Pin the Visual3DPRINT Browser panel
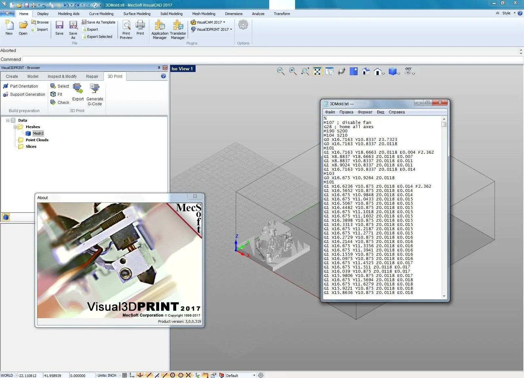The height and width of the screenshot is (378, 524). click(x=159, y=68)
